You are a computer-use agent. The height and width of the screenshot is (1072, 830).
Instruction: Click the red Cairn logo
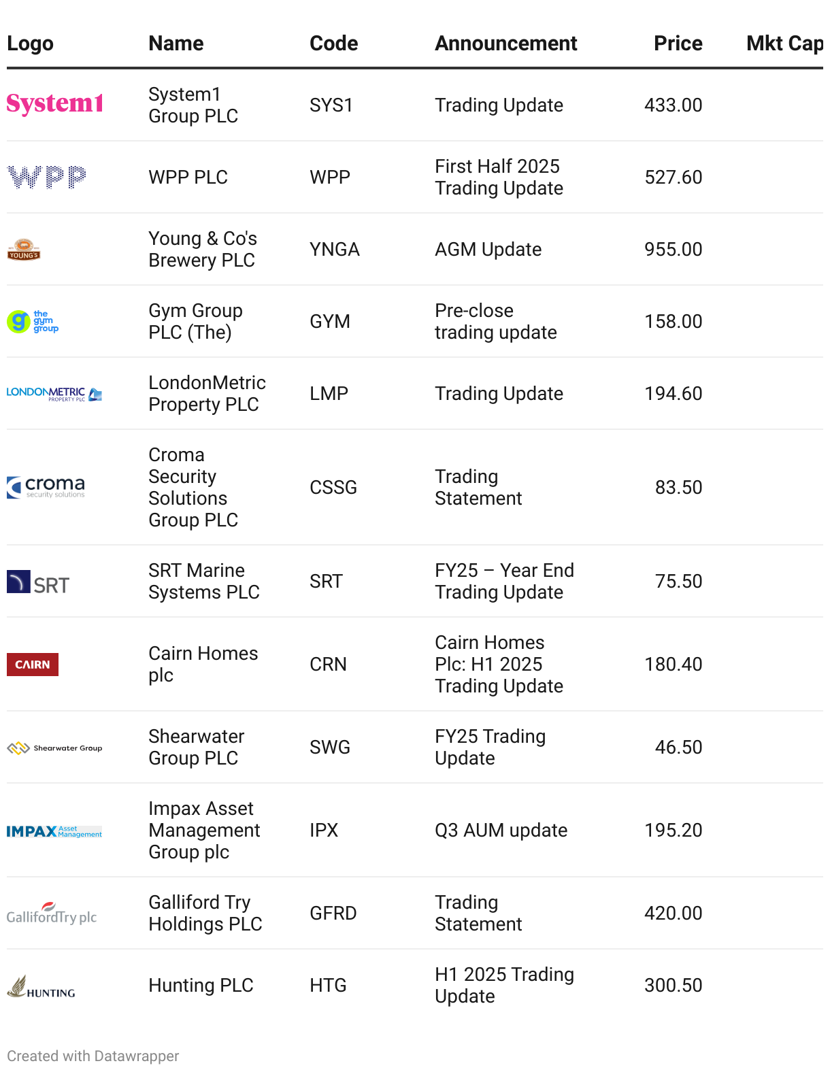[x=33, y=665]
